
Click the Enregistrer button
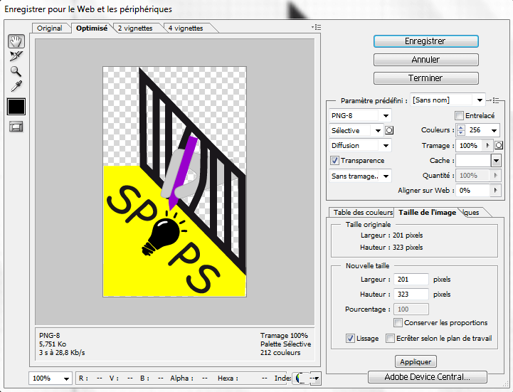point(425,41)
